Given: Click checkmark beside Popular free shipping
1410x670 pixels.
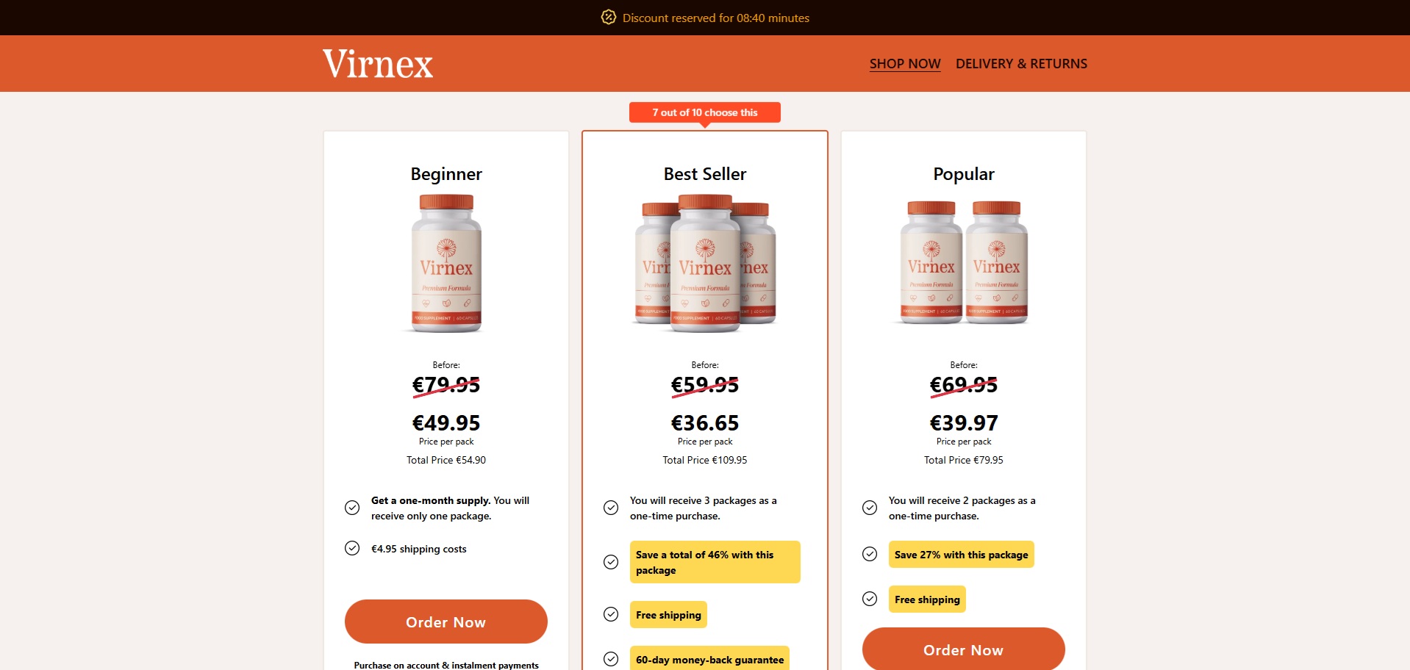Looking at the screenshot, I should [x=870, y=599].
